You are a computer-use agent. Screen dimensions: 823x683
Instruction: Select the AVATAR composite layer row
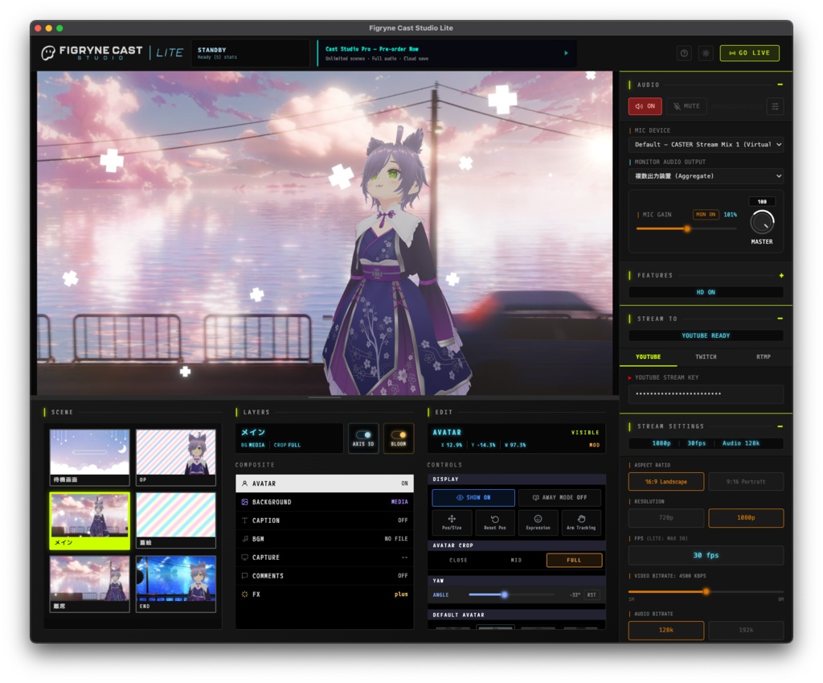click(x=325, y=483)
